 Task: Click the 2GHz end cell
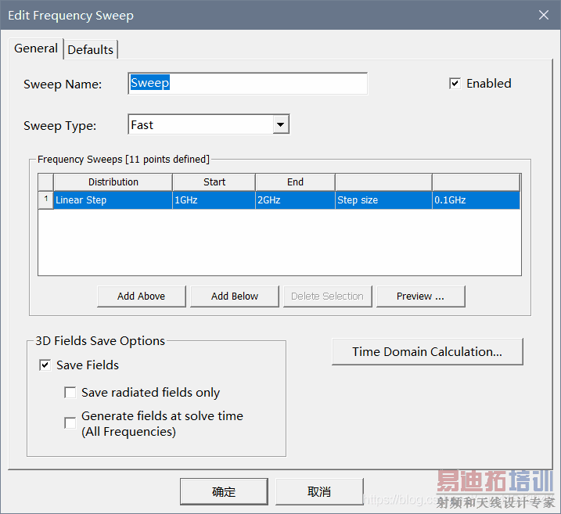[x=295, y=200]
